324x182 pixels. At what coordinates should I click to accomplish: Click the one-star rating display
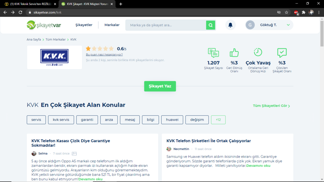[x=100, y=48]
